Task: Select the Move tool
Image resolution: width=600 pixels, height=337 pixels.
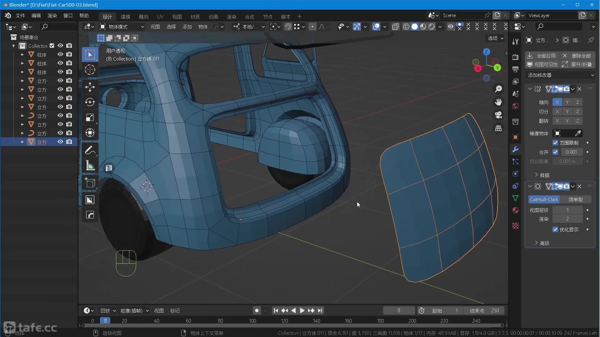Action: tap(90, 87)
